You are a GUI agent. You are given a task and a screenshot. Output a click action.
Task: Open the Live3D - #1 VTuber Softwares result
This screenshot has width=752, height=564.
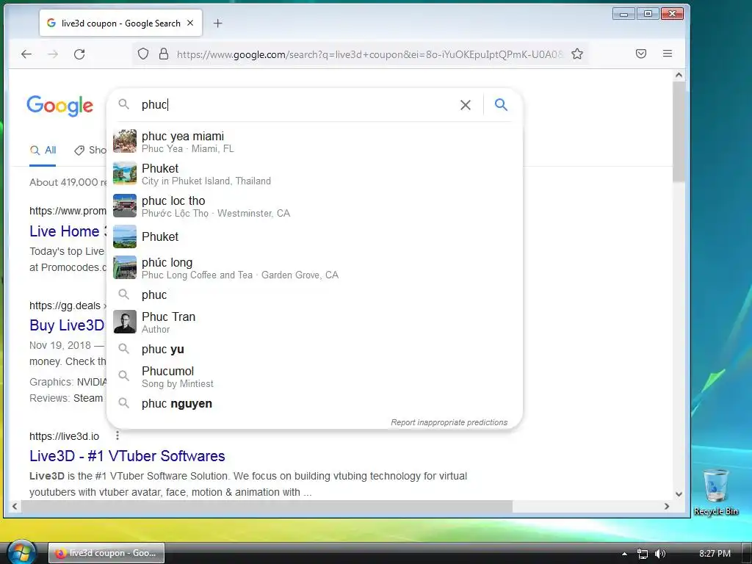pyautogui.click(x=127, y=456)
